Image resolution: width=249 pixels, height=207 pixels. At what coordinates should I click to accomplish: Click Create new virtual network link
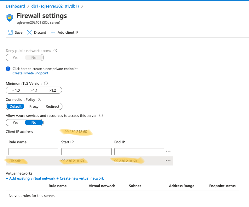[80, 178]
